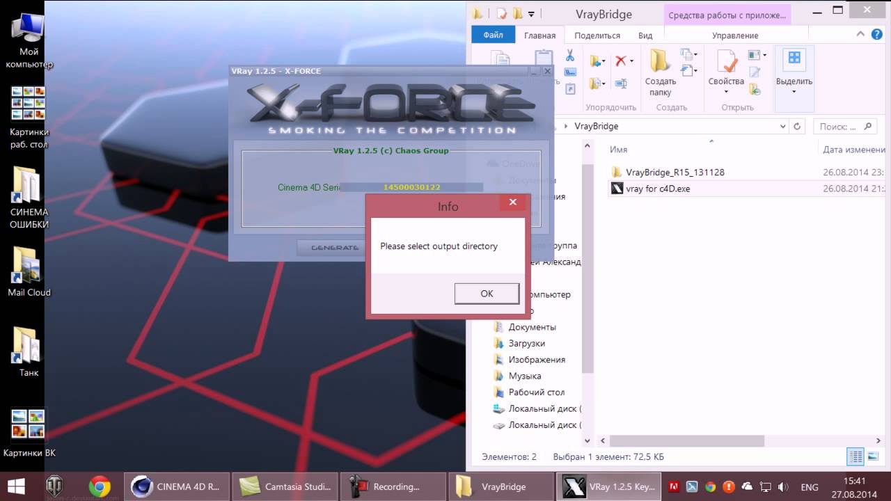Open Mail Cloud desktop shortcut
Screen dimensions: 891x501
(29, 272)
